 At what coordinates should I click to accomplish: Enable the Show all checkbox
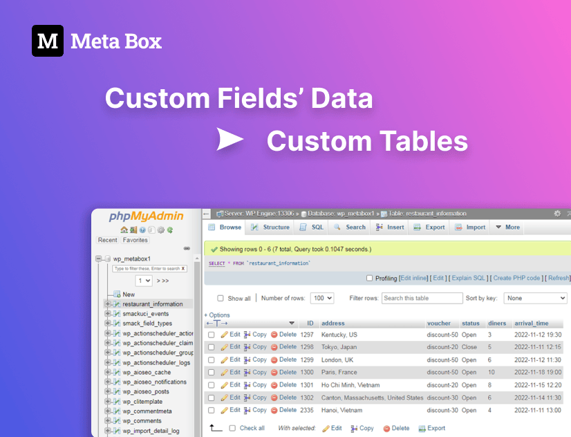tap(221, 298)
